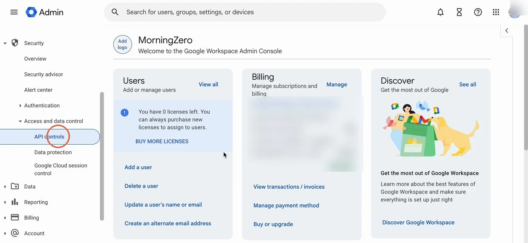Click the Users card heading
This screenshot has width=528, height=243.
(134, 81)
